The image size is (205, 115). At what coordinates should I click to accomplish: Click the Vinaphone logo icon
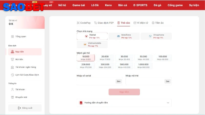click(x=150, y=36)
